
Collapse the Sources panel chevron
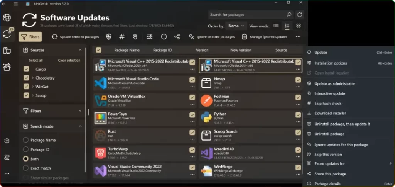coord(80,50)
